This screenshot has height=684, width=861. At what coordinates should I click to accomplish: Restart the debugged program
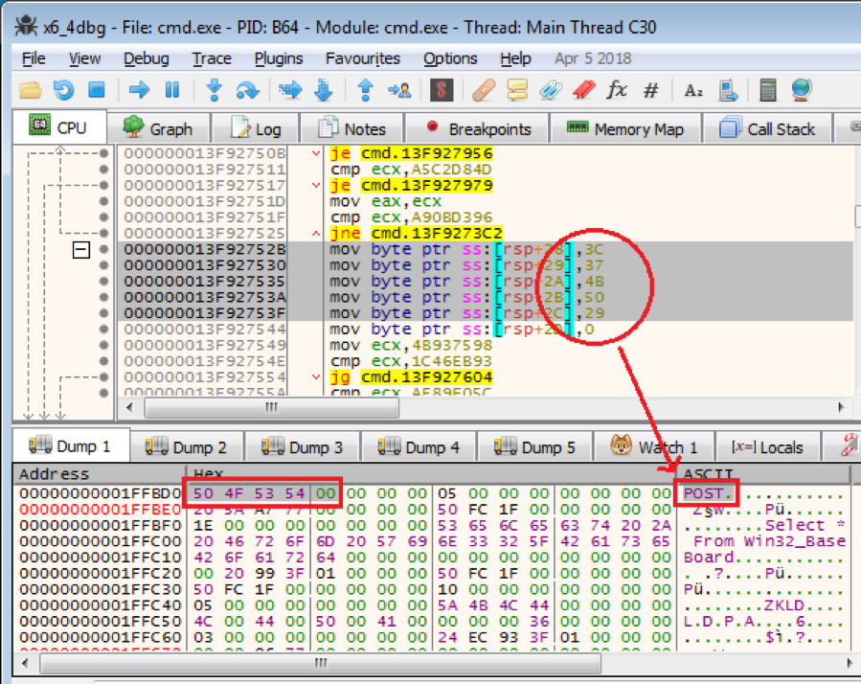point(63,90)
